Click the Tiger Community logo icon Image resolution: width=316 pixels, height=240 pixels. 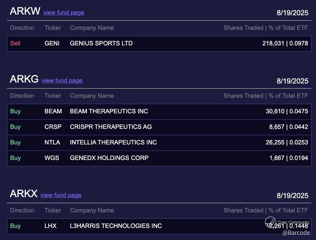click(271, 222)
